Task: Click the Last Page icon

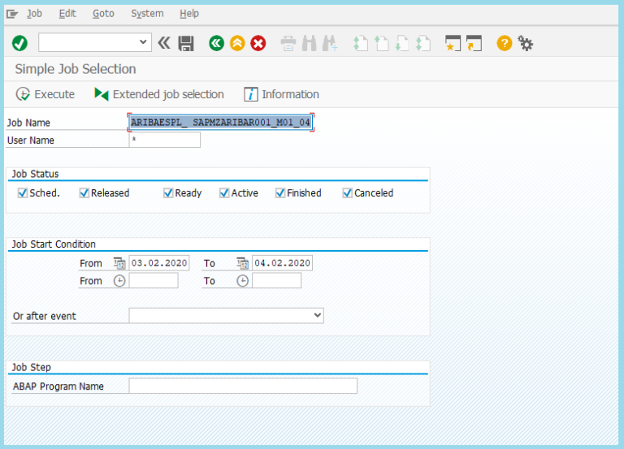Action: click(422, 43)
